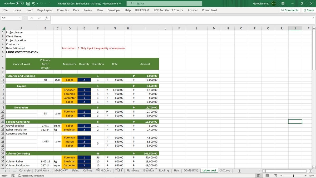Screen dimensions: 316x178
Task: Click the zoom in plus icon
Action: tap(305, 176)
